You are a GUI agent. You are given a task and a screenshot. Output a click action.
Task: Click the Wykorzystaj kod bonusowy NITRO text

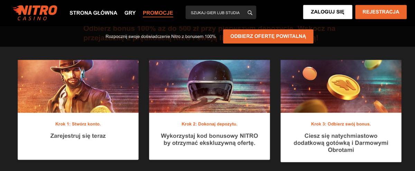pos(210,136)
